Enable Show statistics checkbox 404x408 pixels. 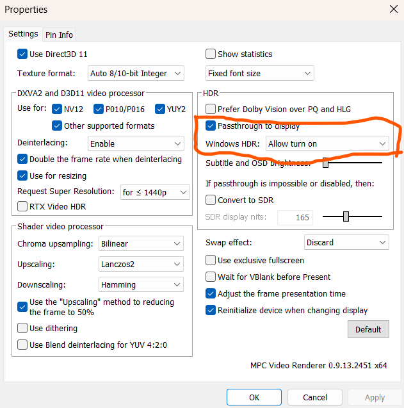(211, 54)
